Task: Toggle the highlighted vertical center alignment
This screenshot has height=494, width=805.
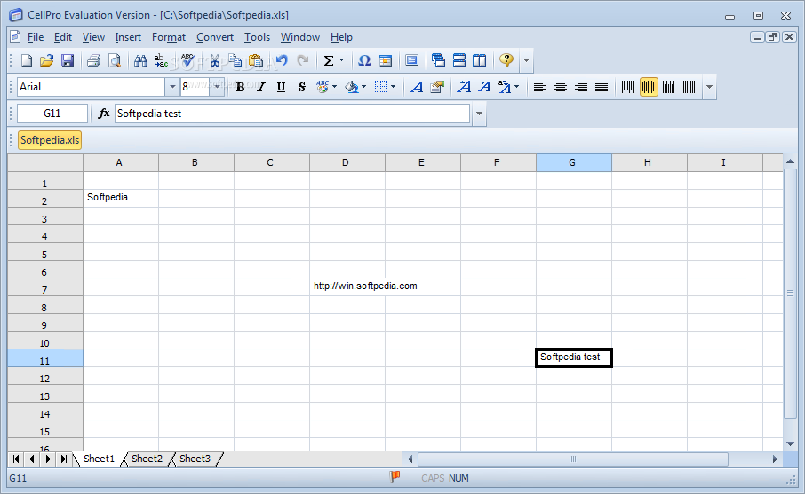Action: [649, 87]
